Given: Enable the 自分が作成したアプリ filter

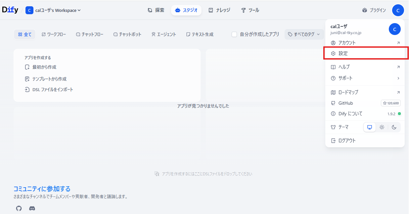Looking at the screenshot, I should 234,34.
